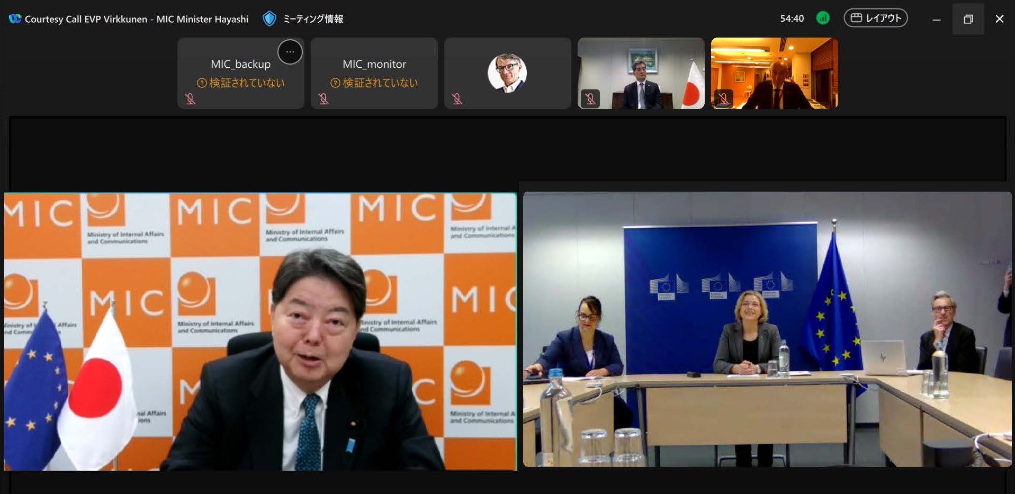Image resolution: width=1015 pixels, height=494 pixels.
Task: Open the レイアウト layout options
Action: (875, 18)
